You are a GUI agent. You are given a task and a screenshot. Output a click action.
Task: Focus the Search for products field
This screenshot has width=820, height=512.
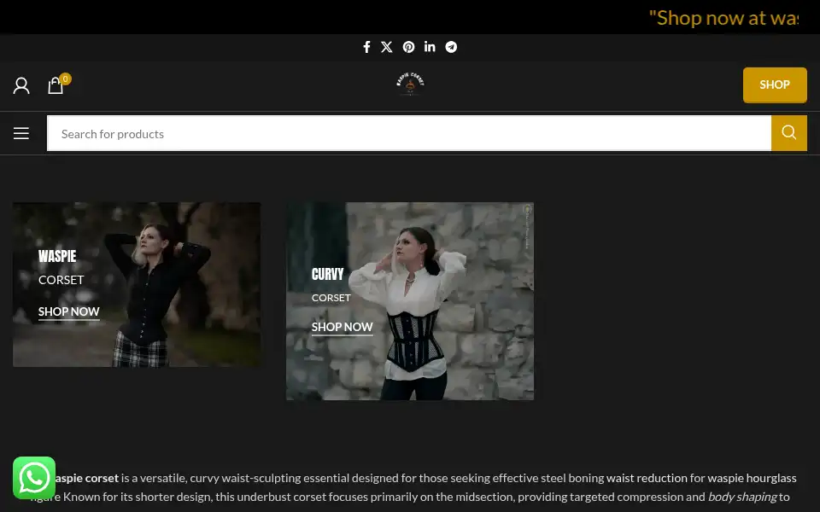[x=409, y=133]
